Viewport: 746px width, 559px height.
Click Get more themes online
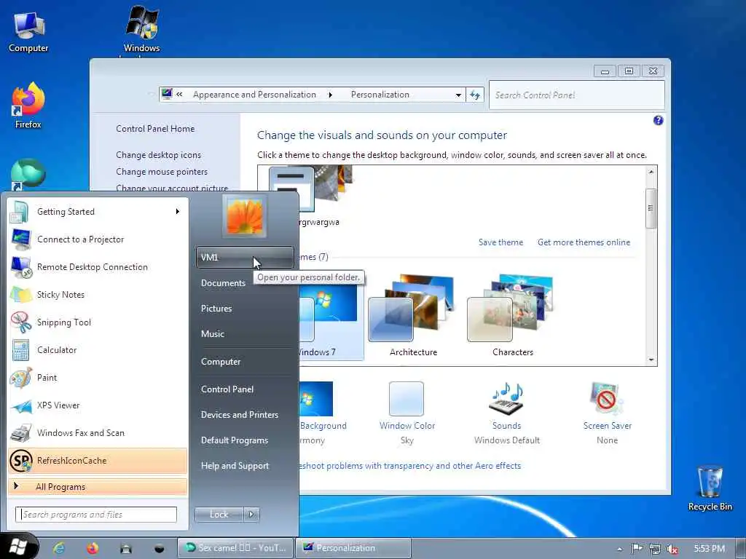click(584, 242)
